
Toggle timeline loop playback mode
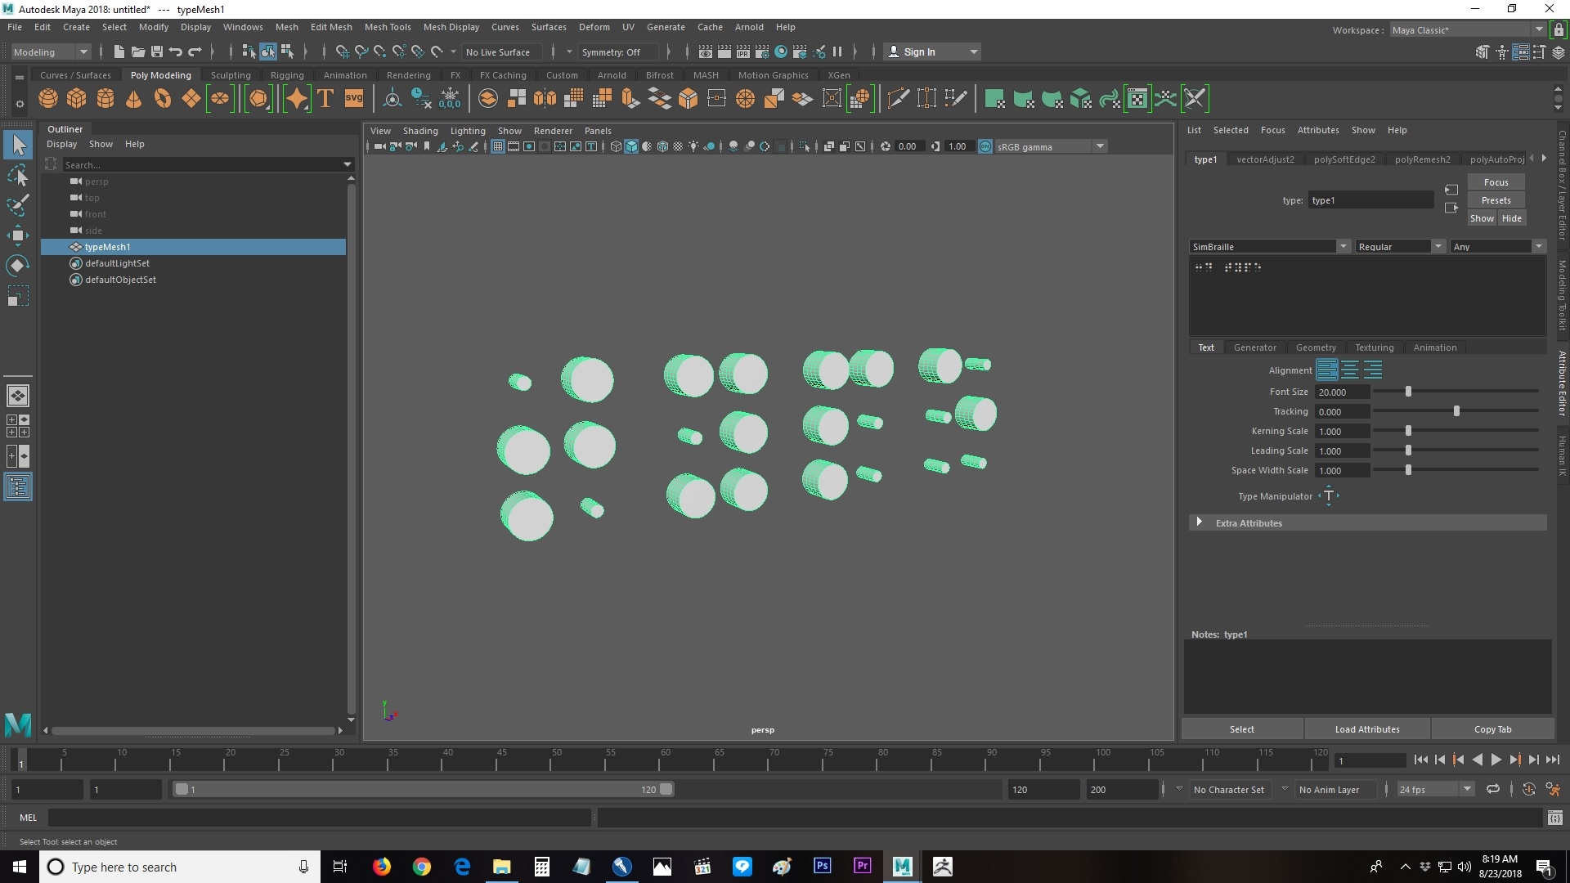[1493, 789]
